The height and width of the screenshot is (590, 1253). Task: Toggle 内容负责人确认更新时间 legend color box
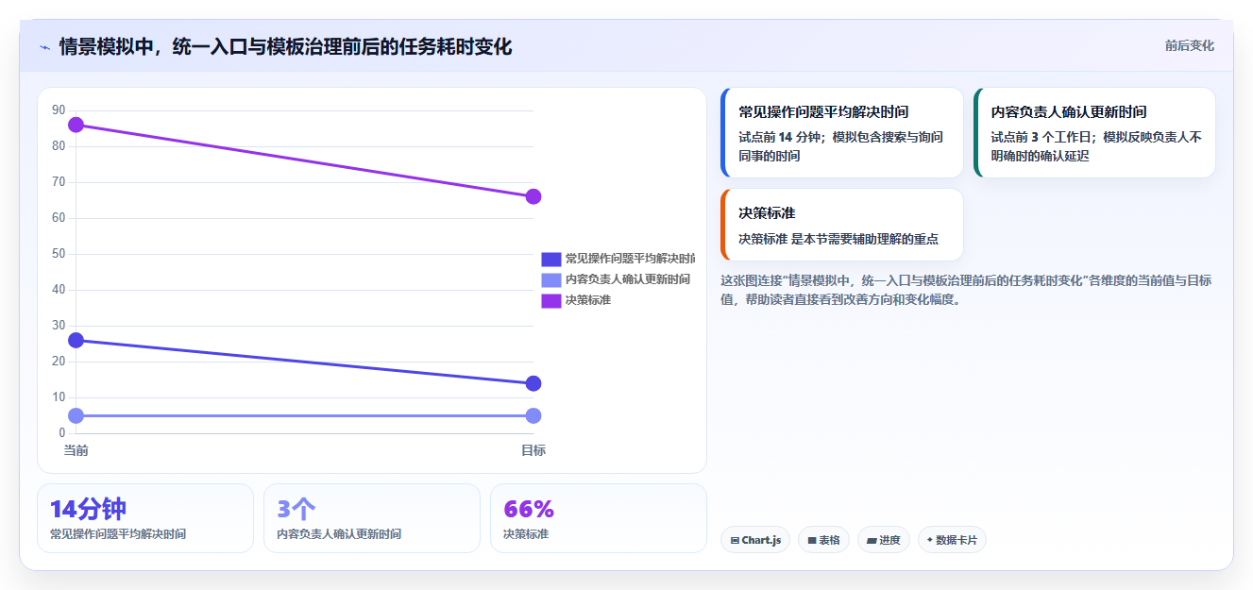pyautogui.click(x=550, y=279)
